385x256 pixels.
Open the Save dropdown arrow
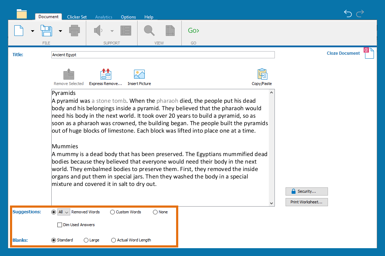(x=60, y=31)
